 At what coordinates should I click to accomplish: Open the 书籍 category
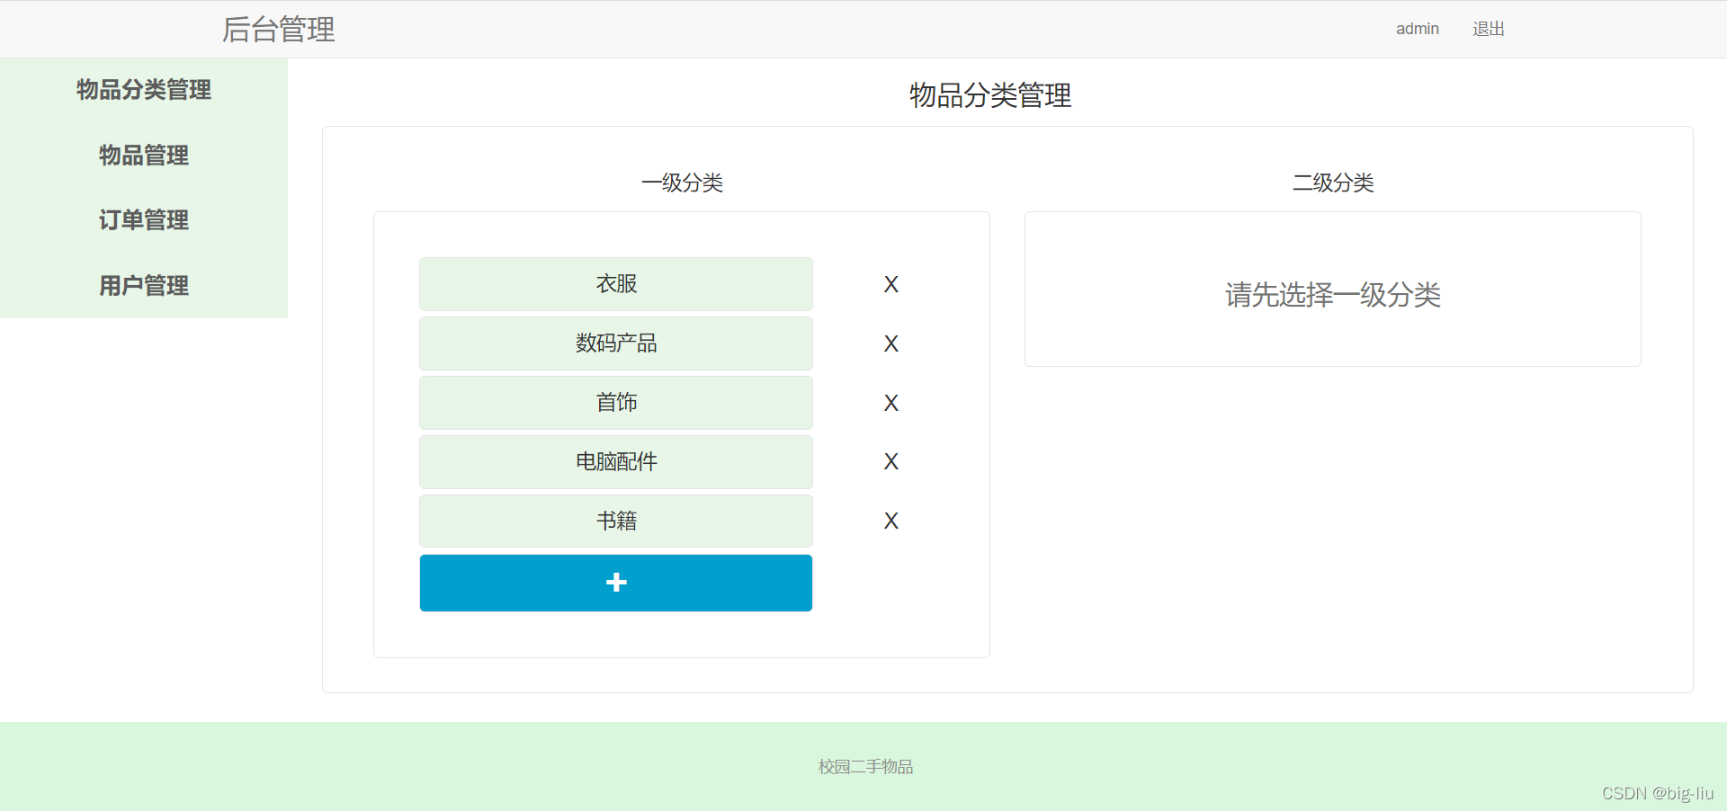(x=616, y=521)
